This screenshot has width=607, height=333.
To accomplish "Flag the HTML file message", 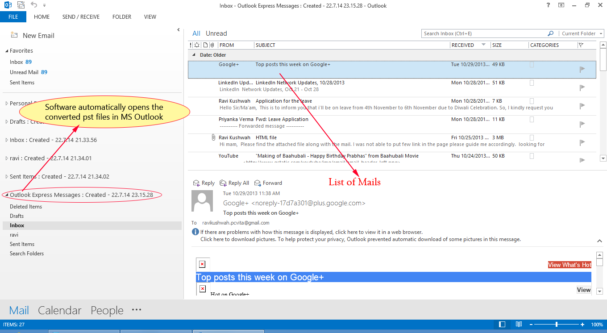I will [x=582, y=142].
